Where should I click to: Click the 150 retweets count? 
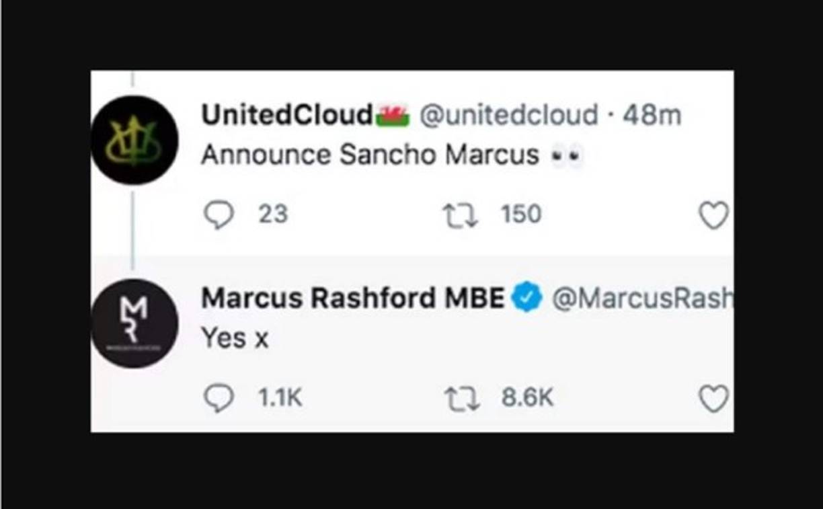521,212
